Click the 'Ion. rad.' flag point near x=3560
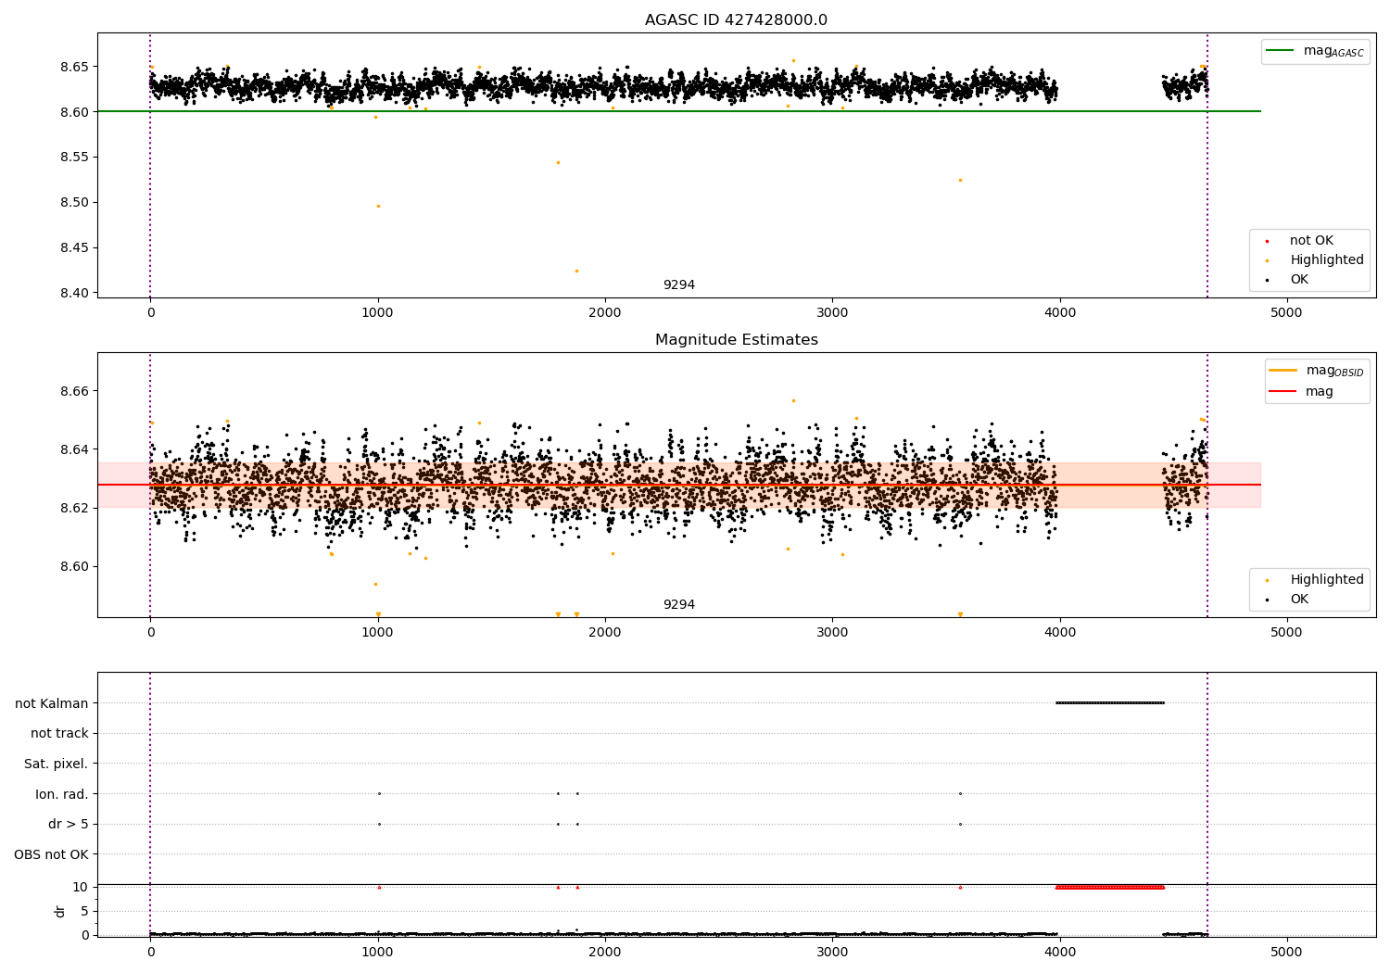 click(960, 793)
